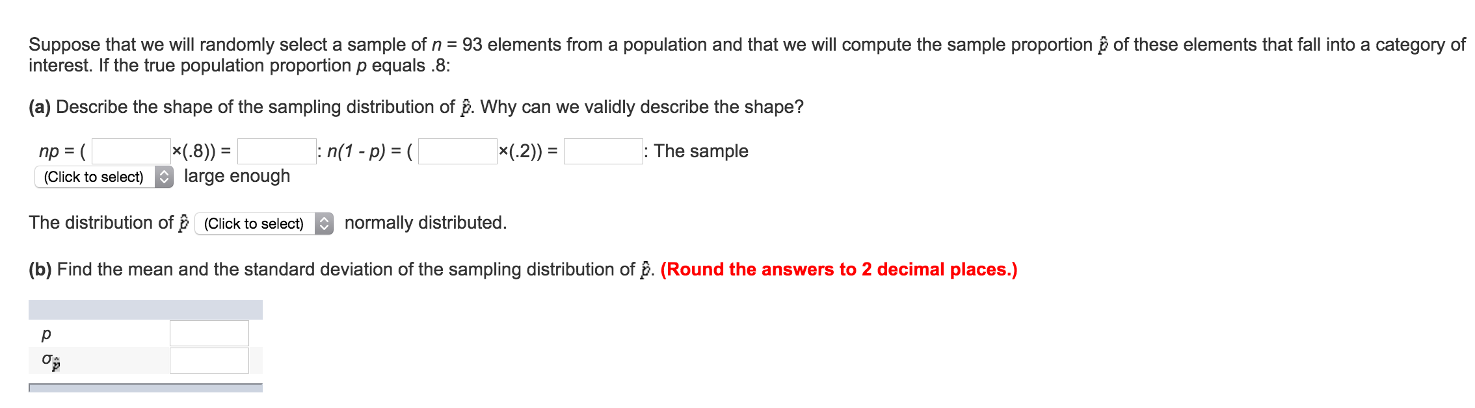
Task: Click the σp̂ answer field in table
Action: coord(209,361)
